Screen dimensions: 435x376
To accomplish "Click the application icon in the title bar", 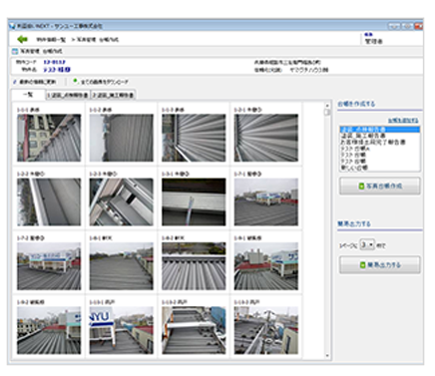I will pos(13,26).
